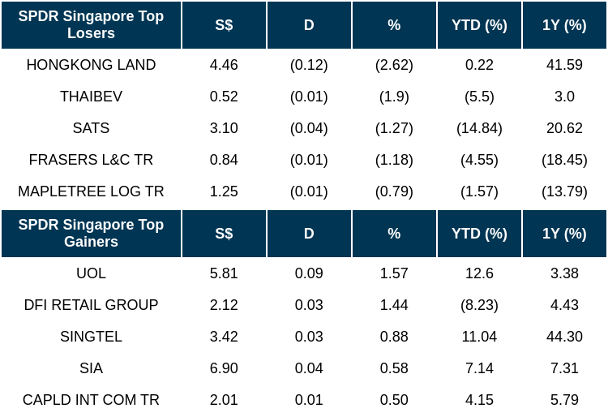Click SIA price cell 6.90
The image size is (608, 417).
pyautogui.click(x=224, y=368)
